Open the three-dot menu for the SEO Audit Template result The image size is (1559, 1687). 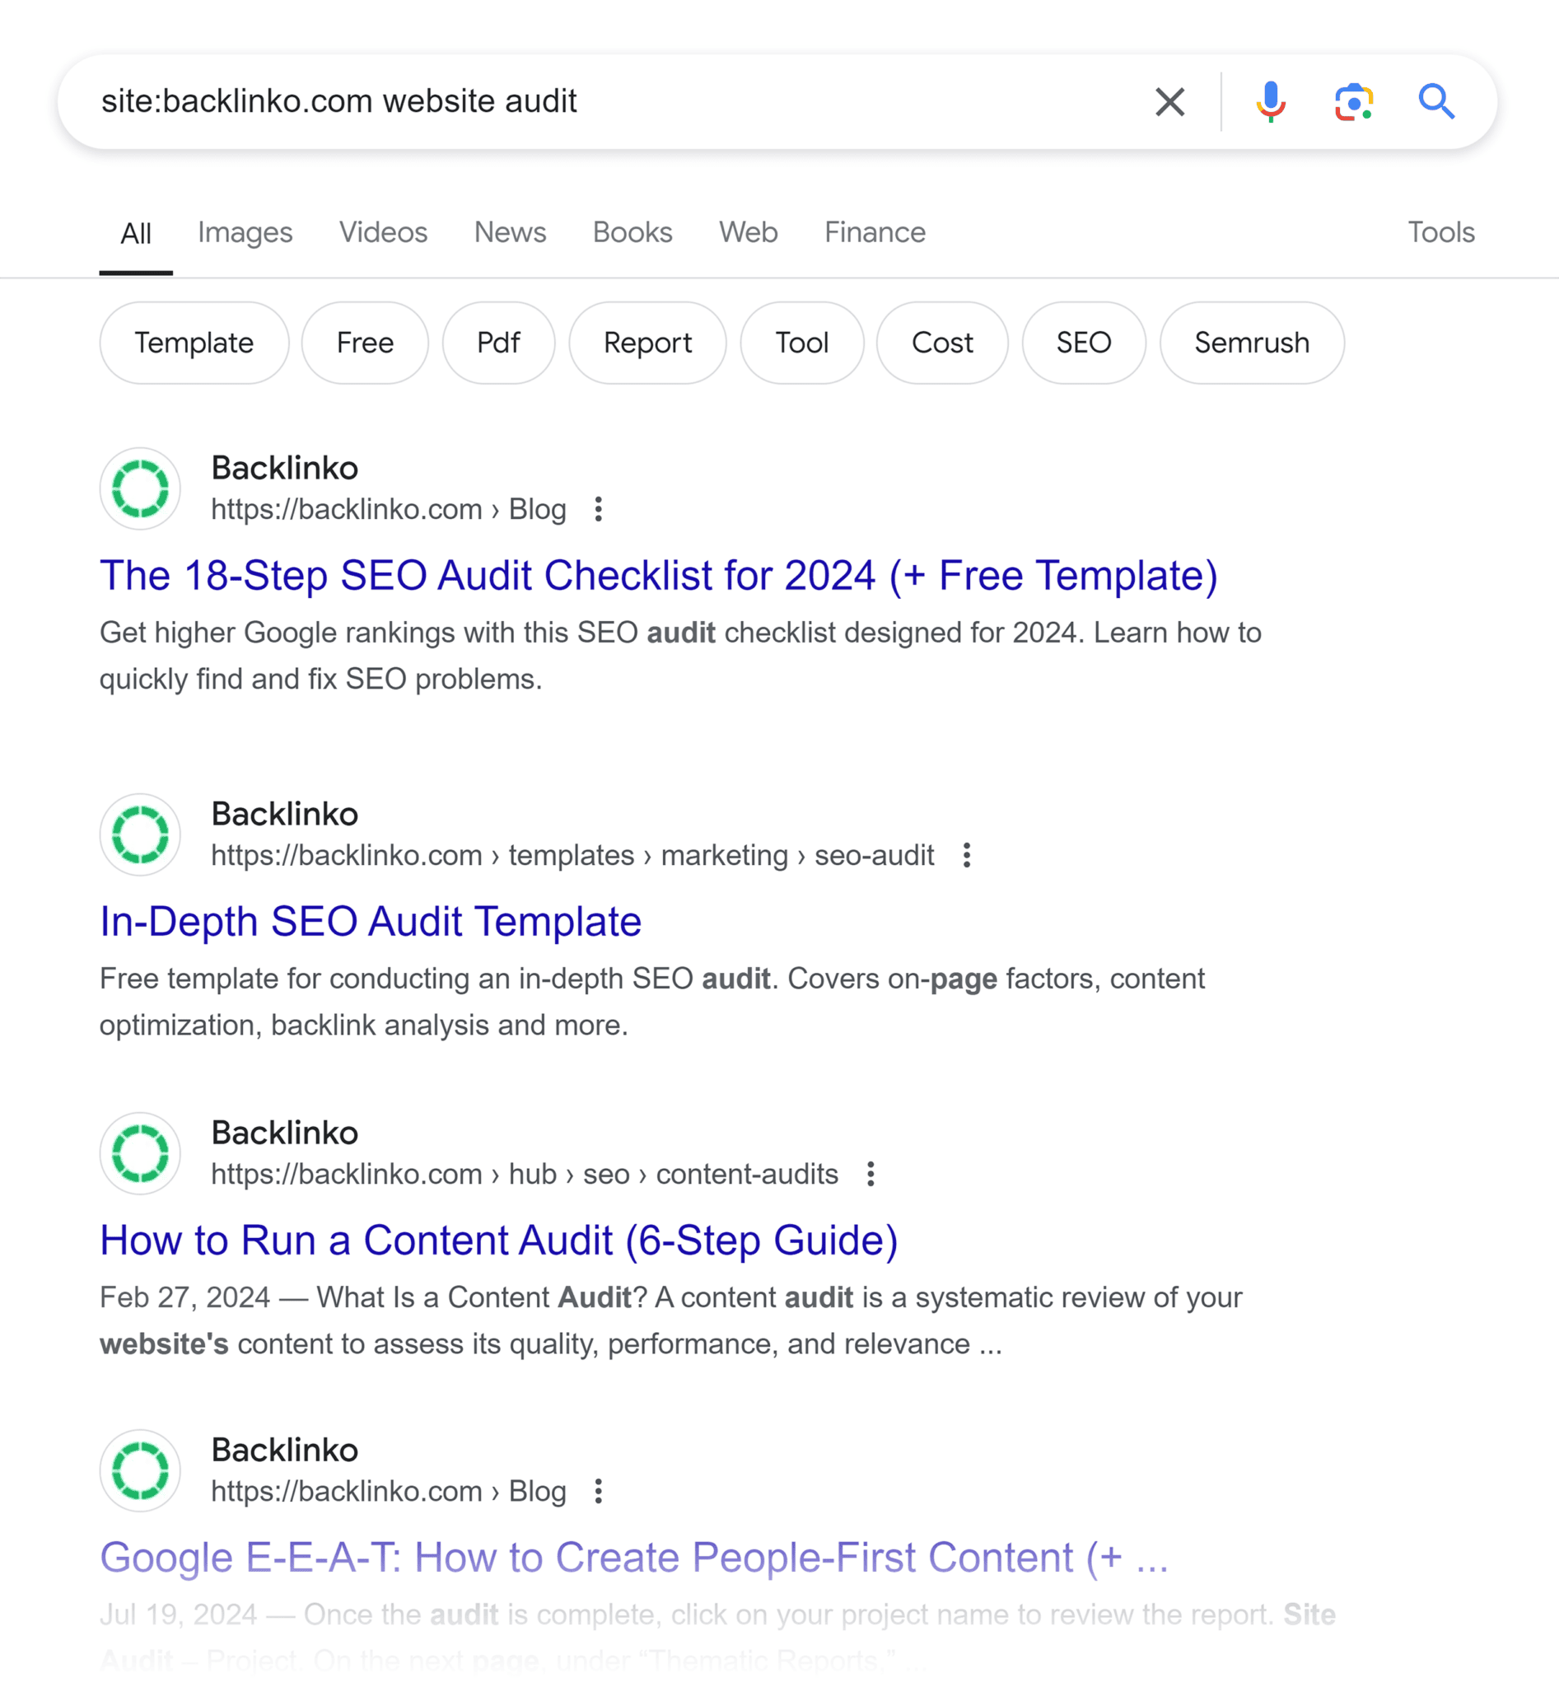point(965,856)
